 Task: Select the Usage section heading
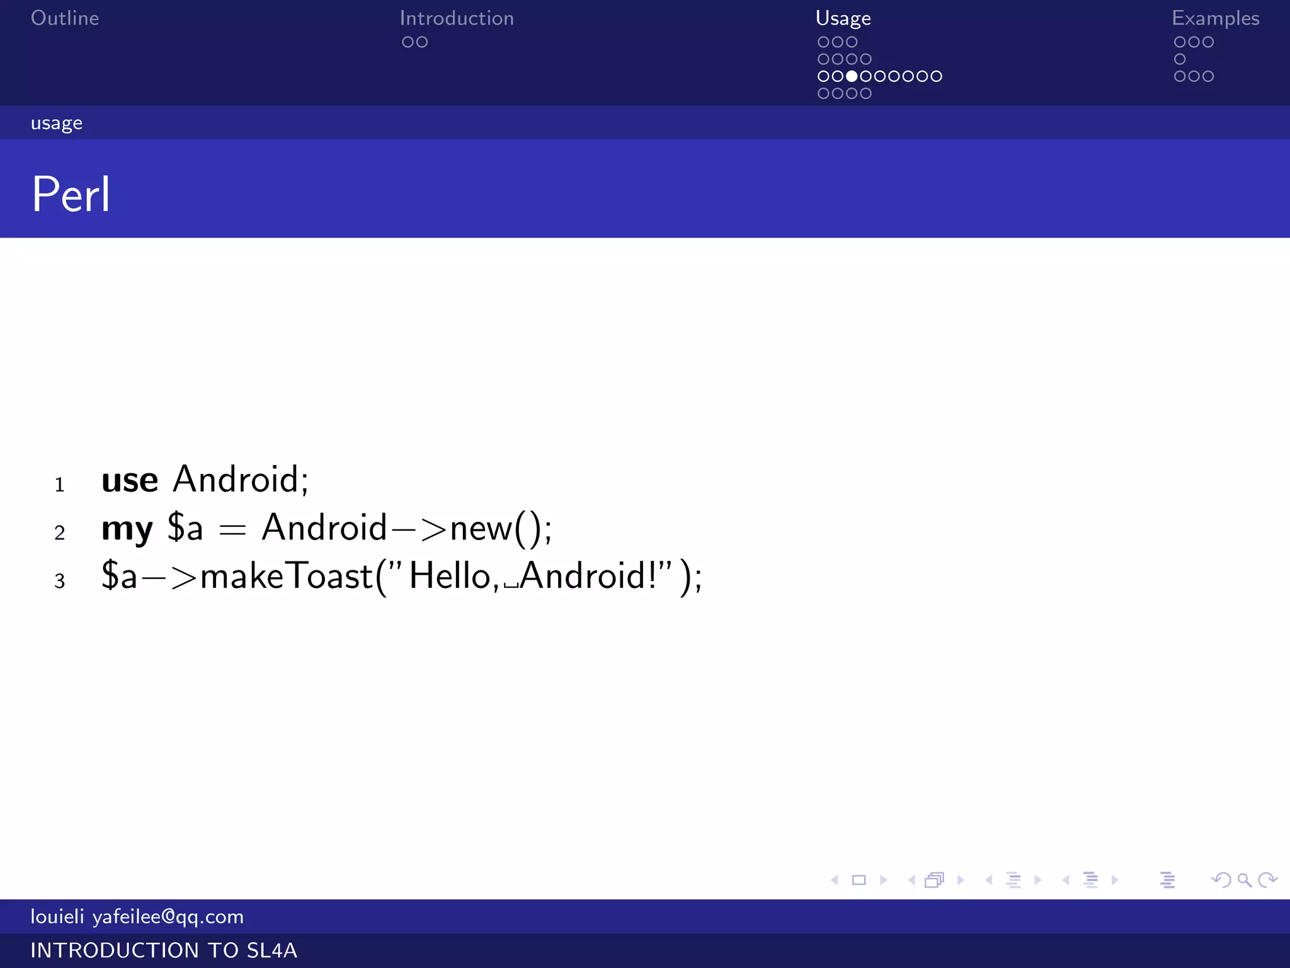point(843,19)
